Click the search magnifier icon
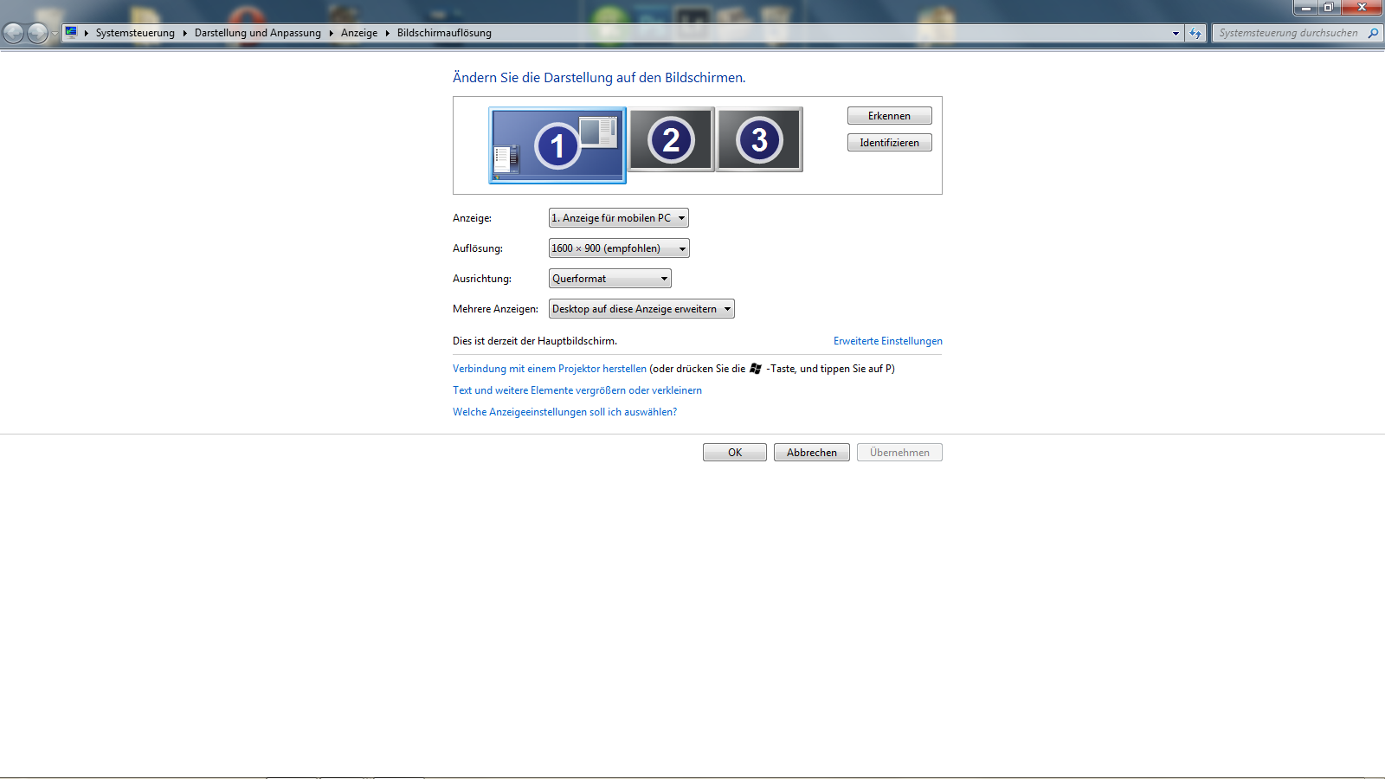This screenshot has width=1385, height=779. [1373, 33]
